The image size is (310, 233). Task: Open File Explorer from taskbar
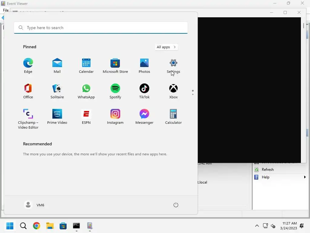click(50, 226)
